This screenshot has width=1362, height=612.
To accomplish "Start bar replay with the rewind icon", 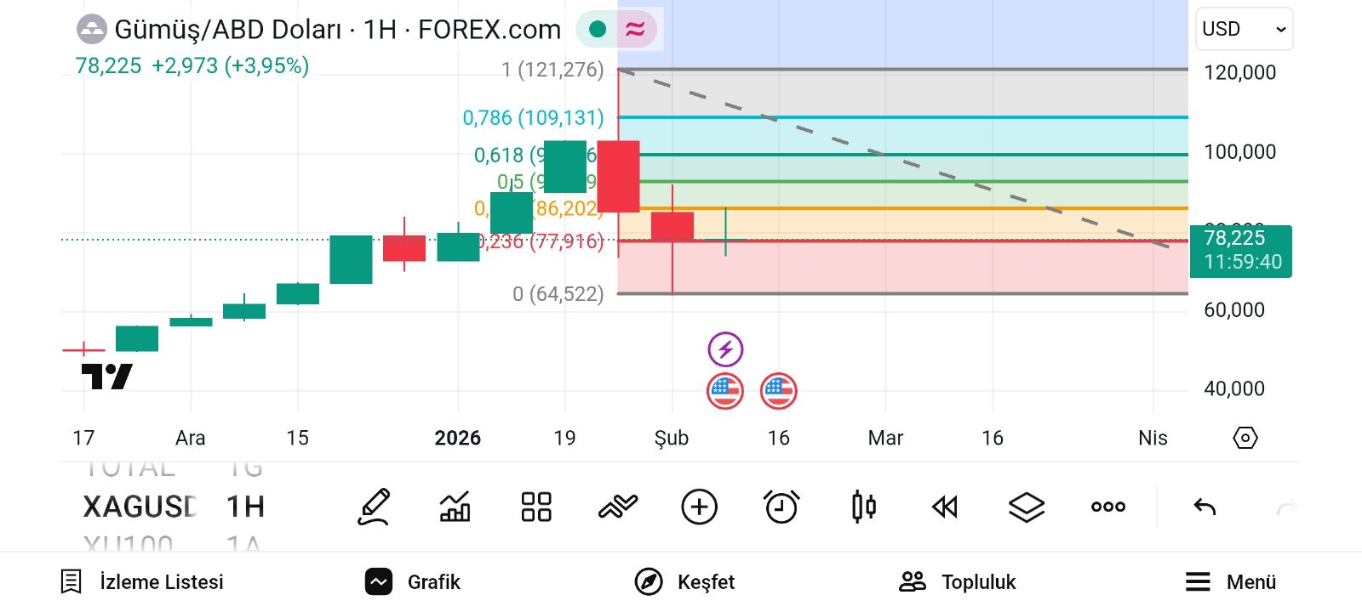I will click(x=945, y=507).
